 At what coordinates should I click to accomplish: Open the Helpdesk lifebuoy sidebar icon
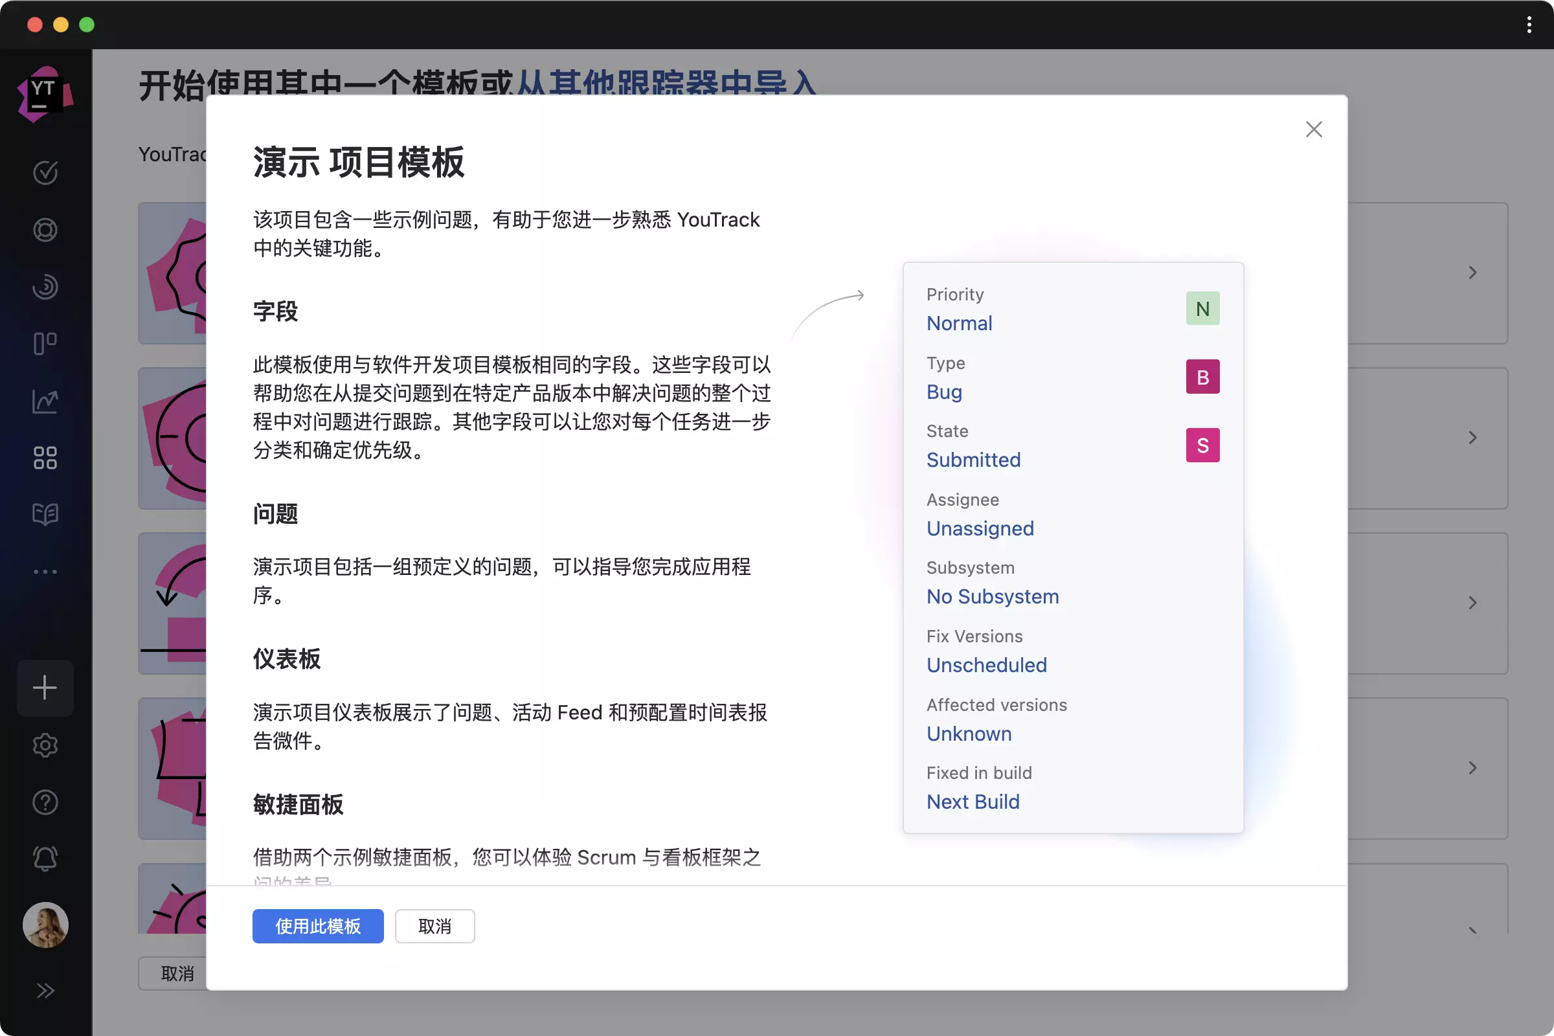(45, 230)
